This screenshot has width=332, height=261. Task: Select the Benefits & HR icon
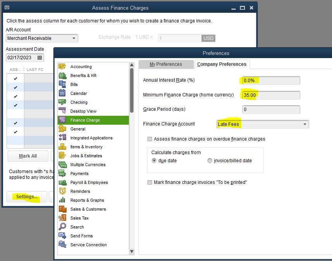pos(62,76)
